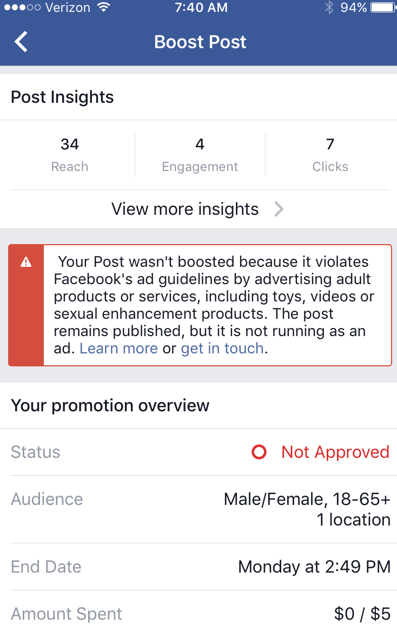
Task: Tap the Wi-Fi icon in status bar
Action: point(103,8)
